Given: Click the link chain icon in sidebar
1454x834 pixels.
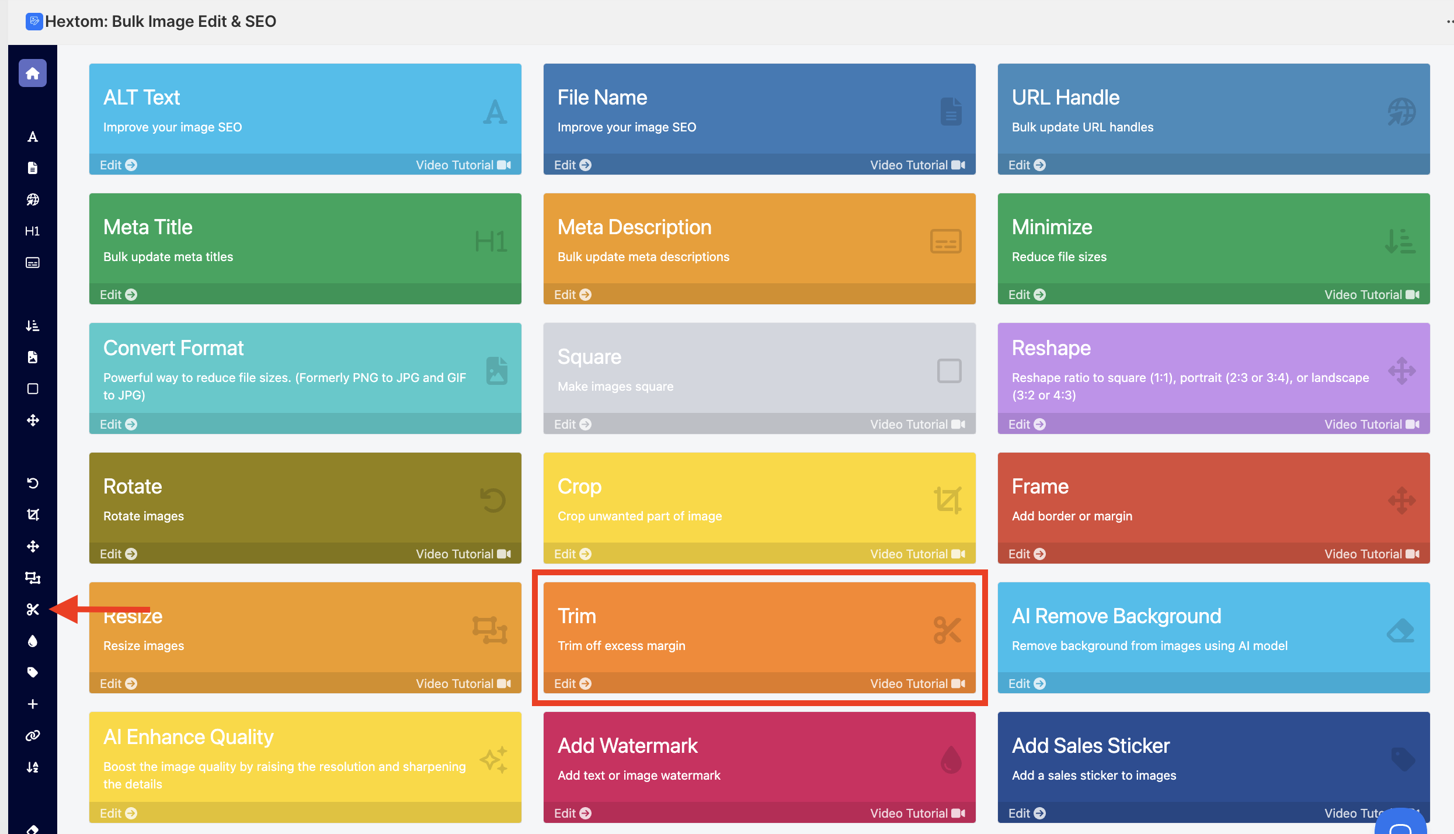Looking at the screenshot, I should [x=33, y=736].
